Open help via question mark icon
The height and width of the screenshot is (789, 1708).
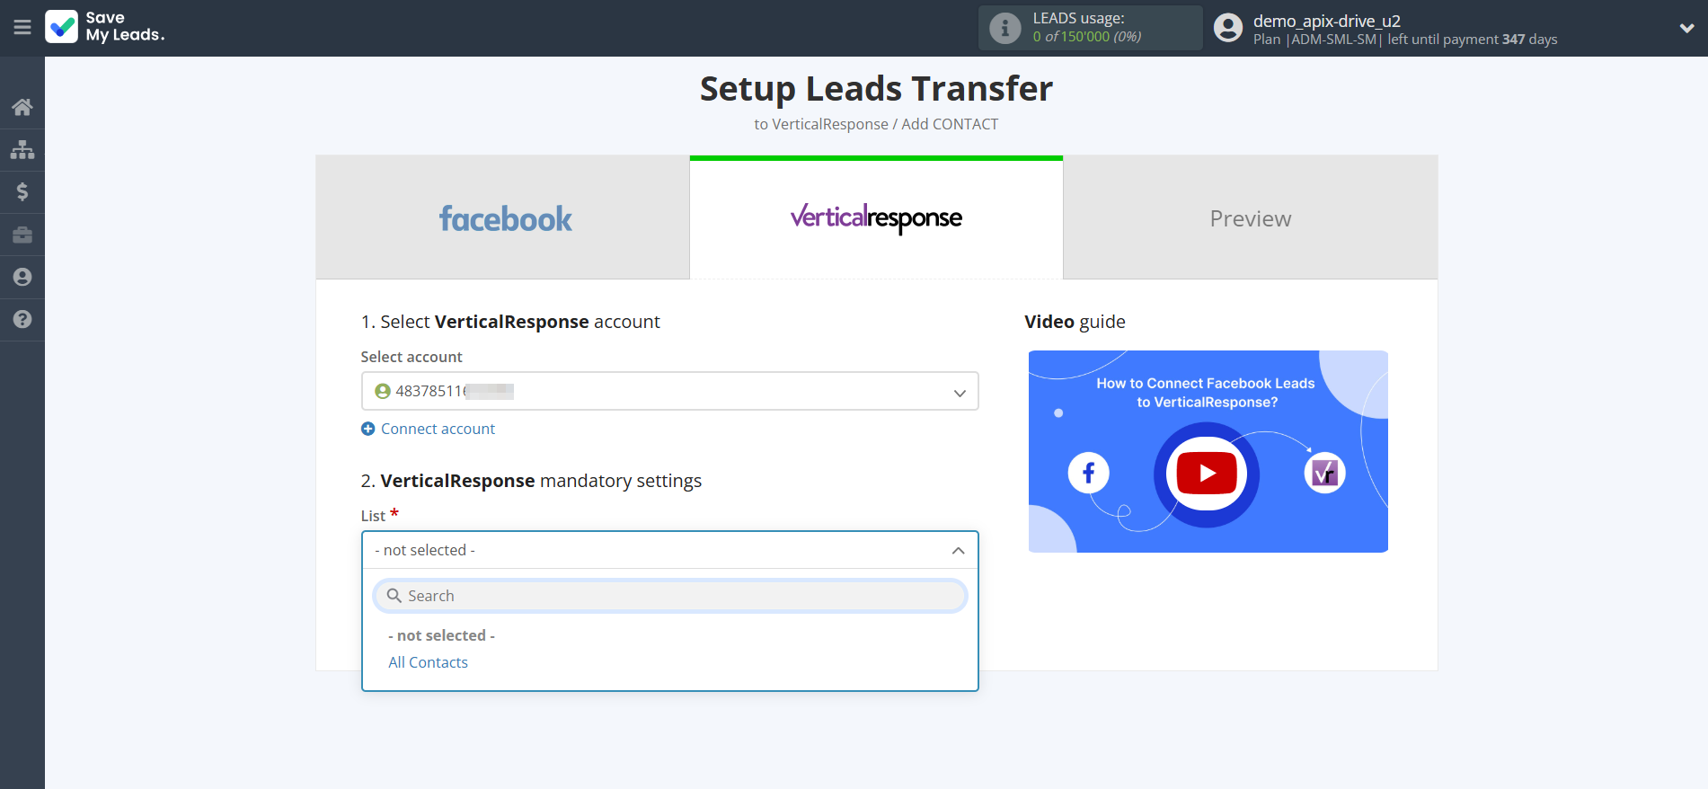(22, 319)
